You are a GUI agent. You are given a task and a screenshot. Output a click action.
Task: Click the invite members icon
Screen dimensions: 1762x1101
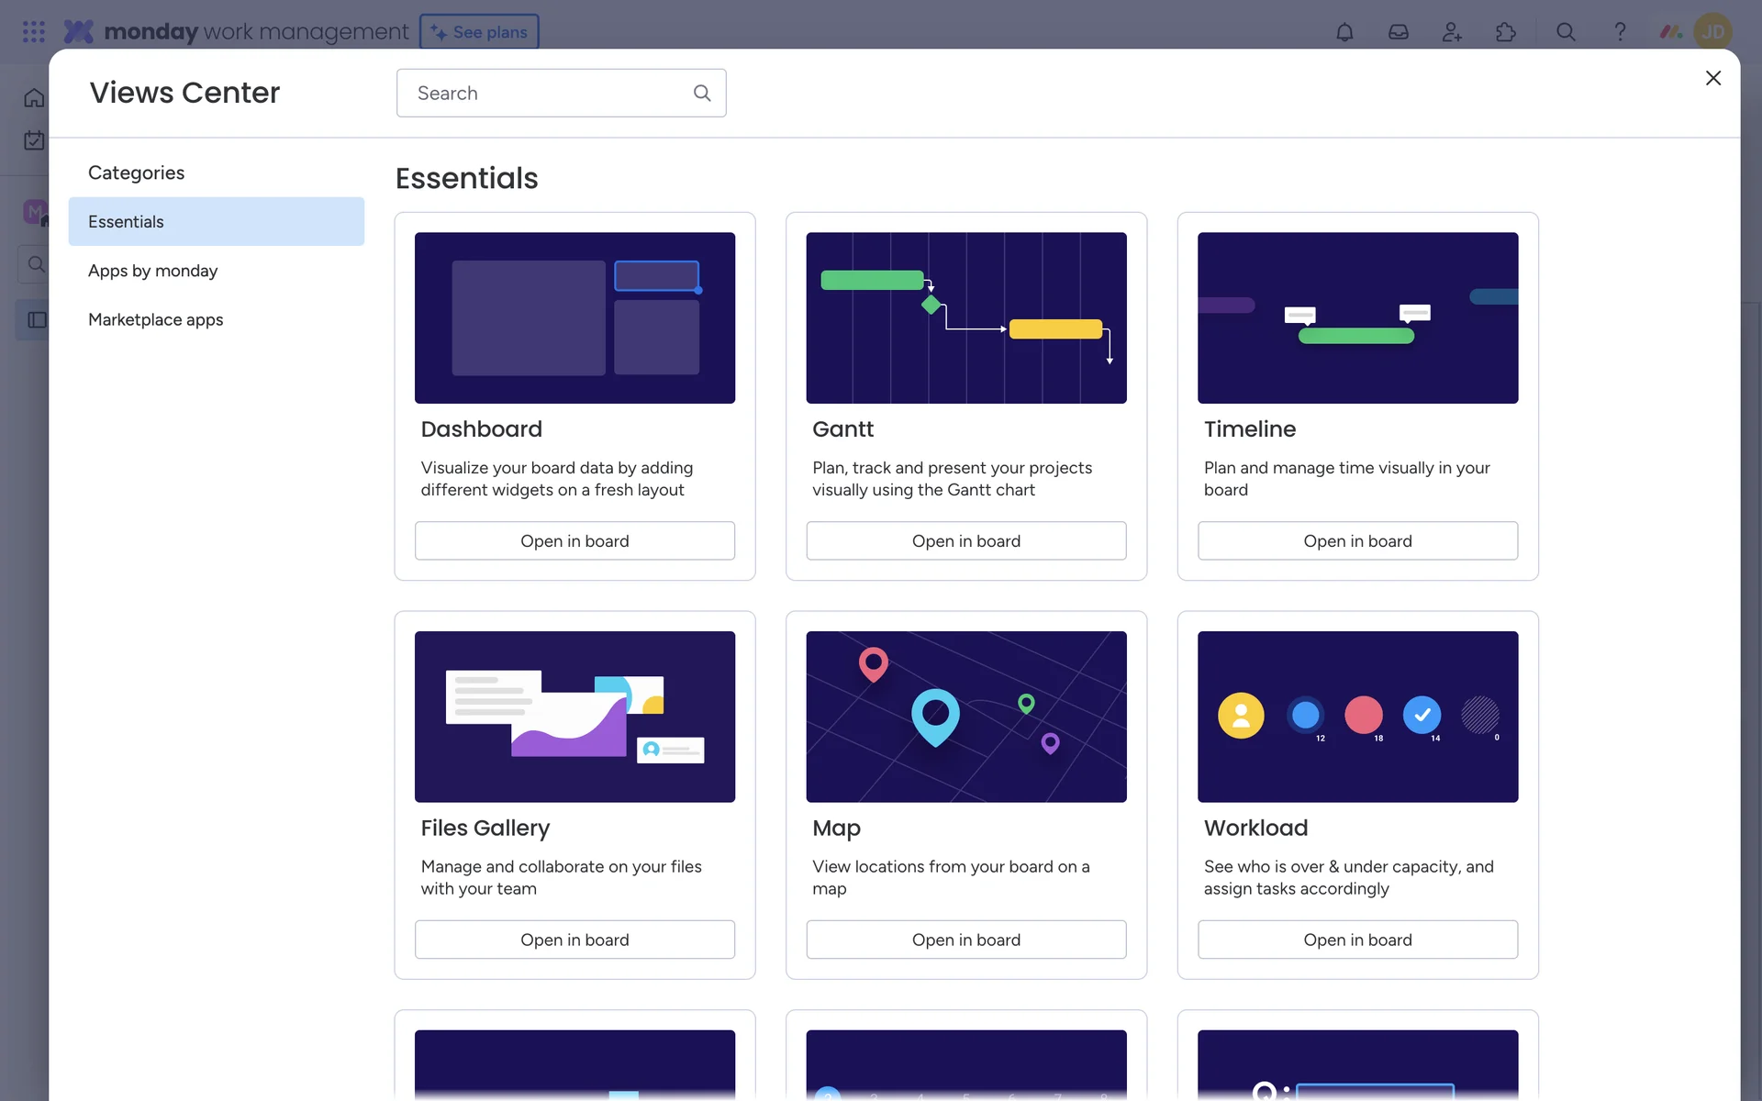point(1452,32)
